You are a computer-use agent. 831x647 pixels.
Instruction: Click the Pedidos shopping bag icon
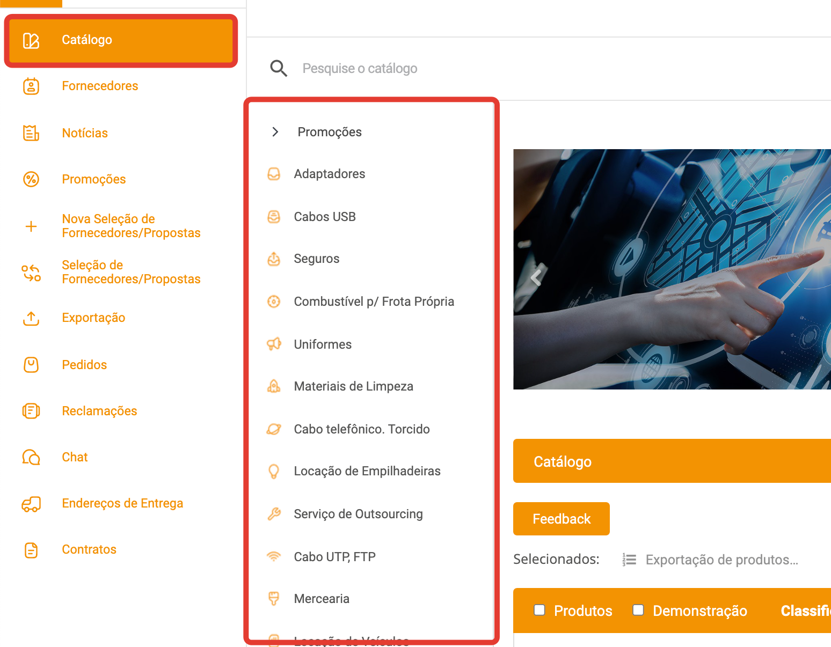coord(31,365)
